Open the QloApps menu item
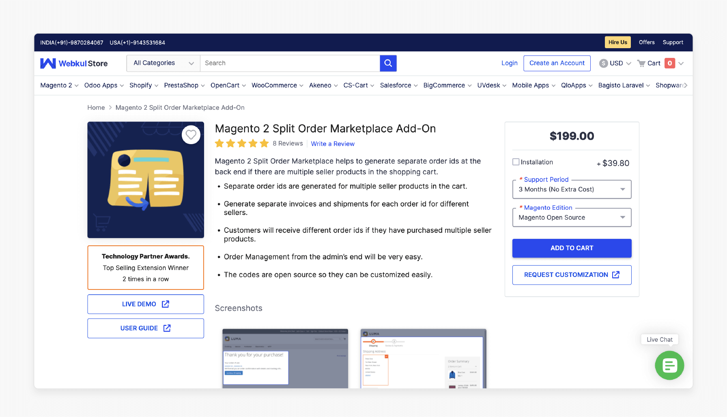 click(x=576, y=85)
